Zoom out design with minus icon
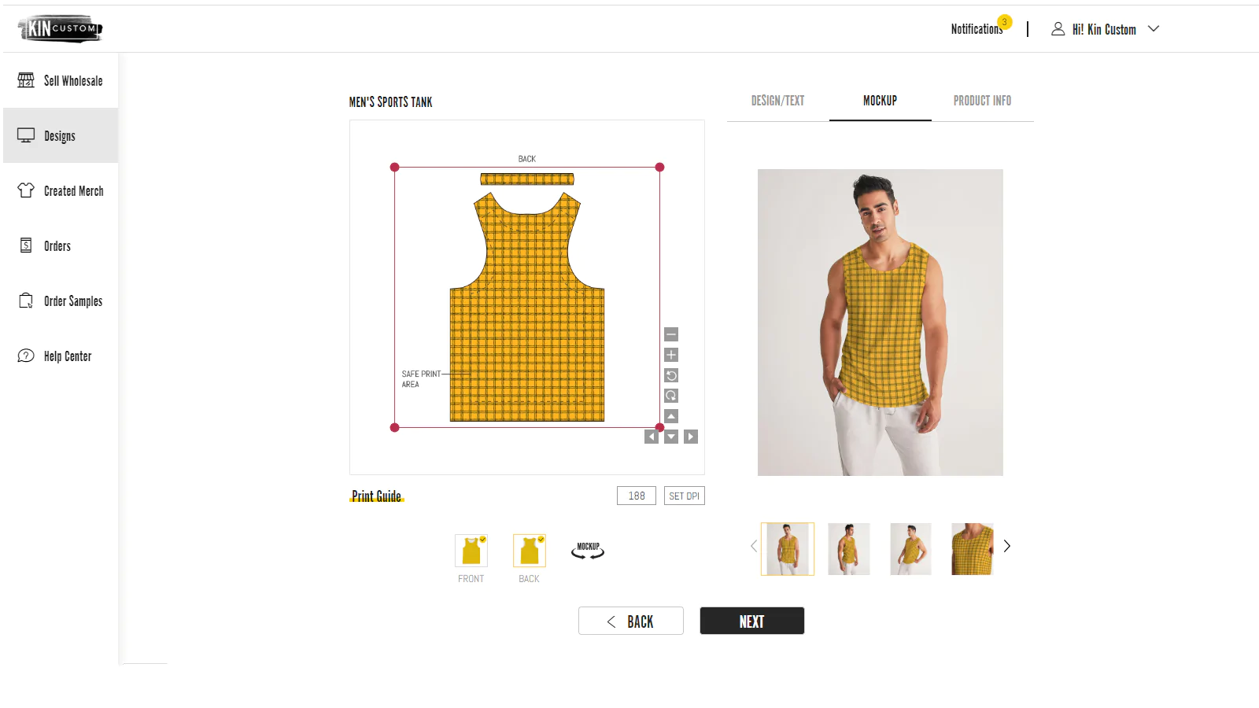Screen dimensions: 1259x708 point(671,334)
